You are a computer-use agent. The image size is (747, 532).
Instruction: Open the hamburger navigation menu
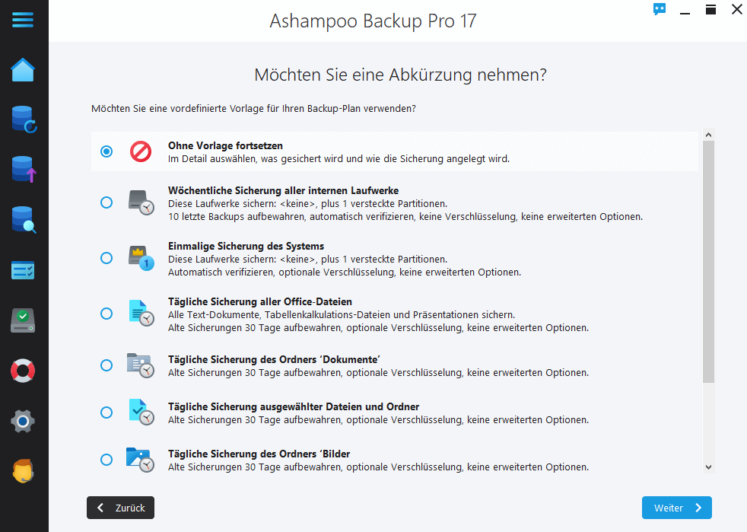point(24,21)
